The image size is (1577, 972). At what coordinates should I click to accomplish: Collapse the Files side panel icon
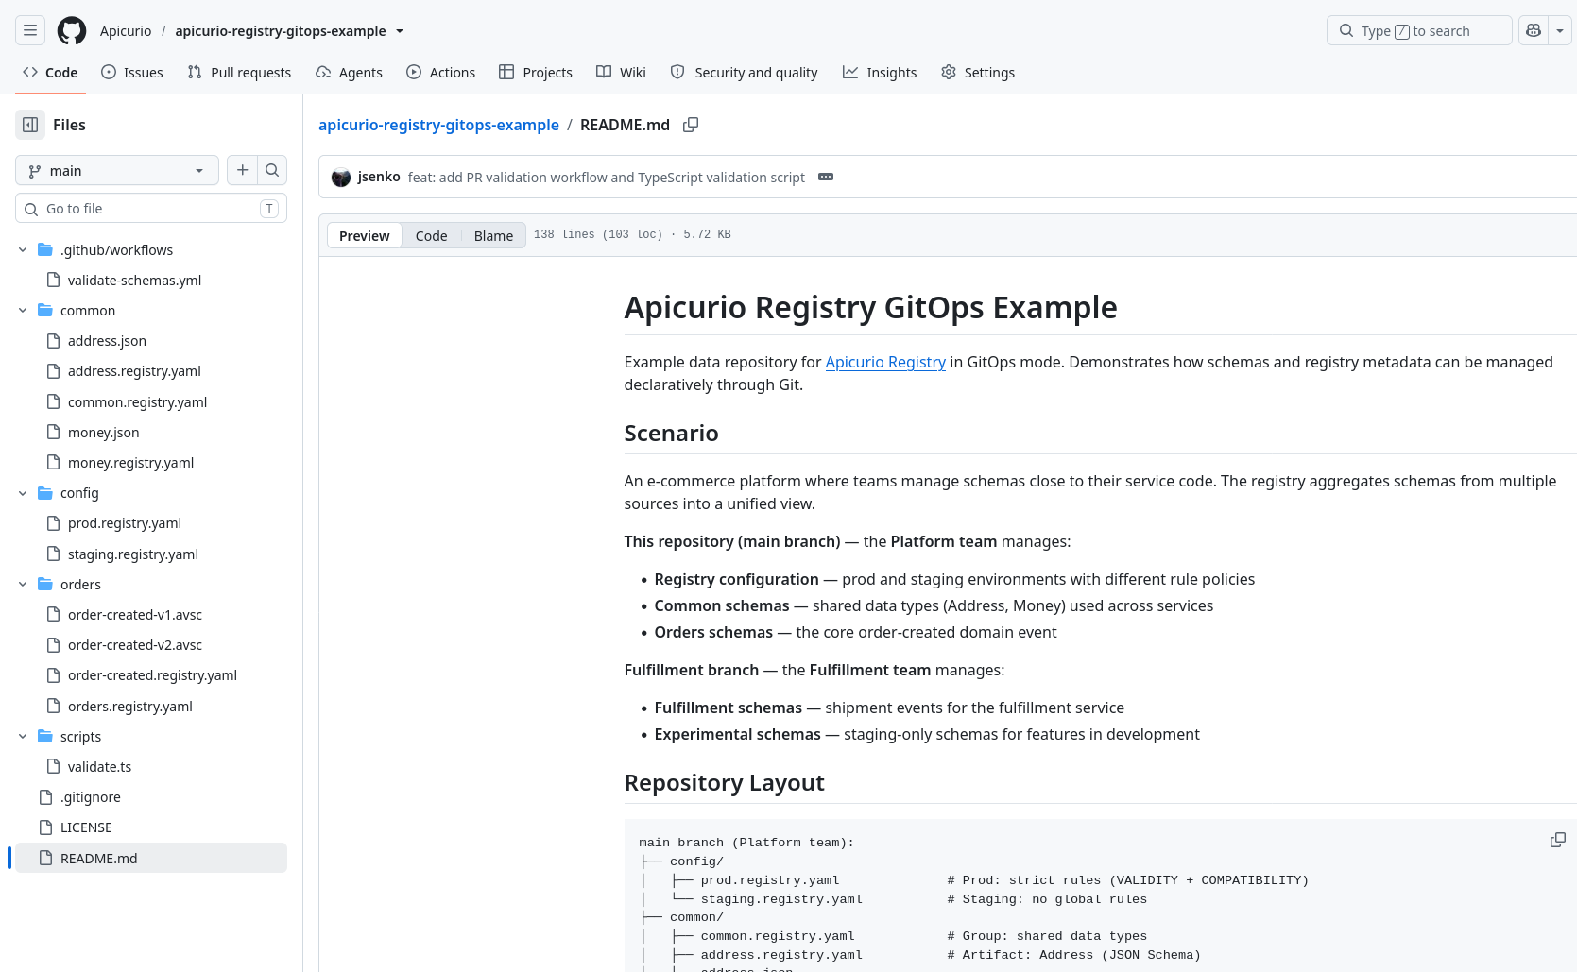click(x=30, y=125)
